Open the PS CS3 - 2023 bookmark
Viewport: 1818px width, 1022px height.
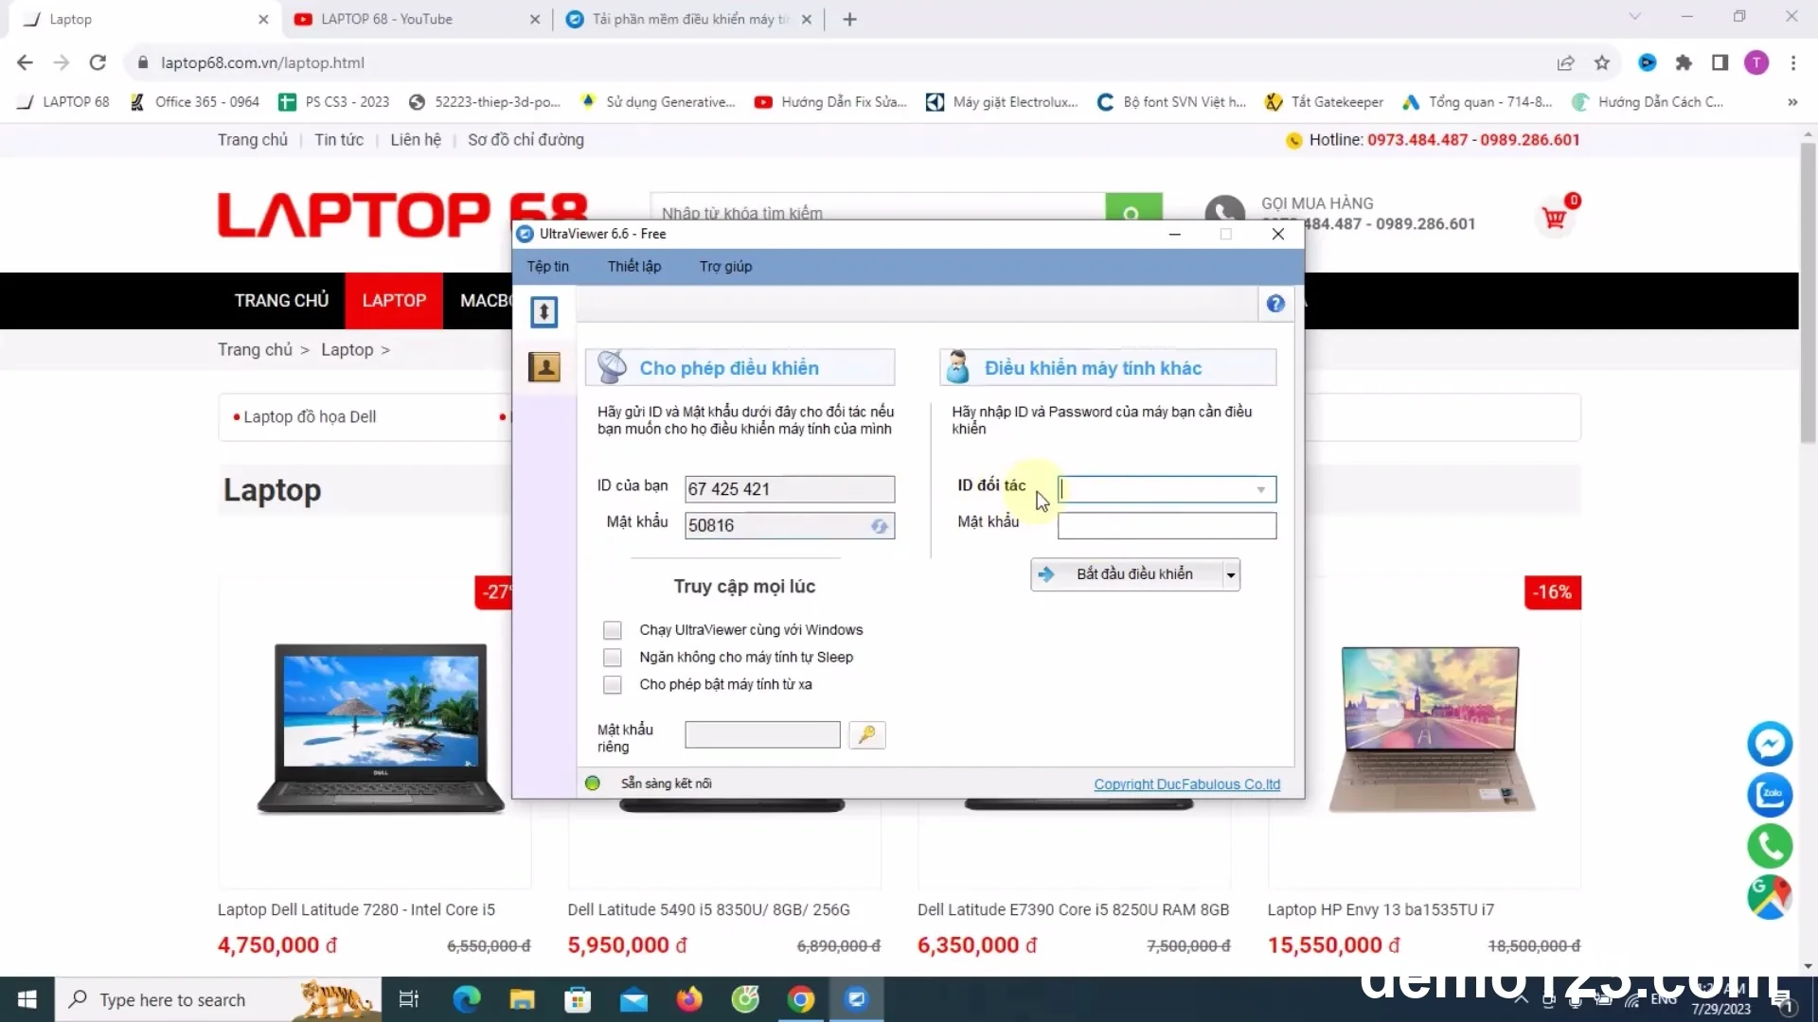pyautogui.click(x=334, y=102)
